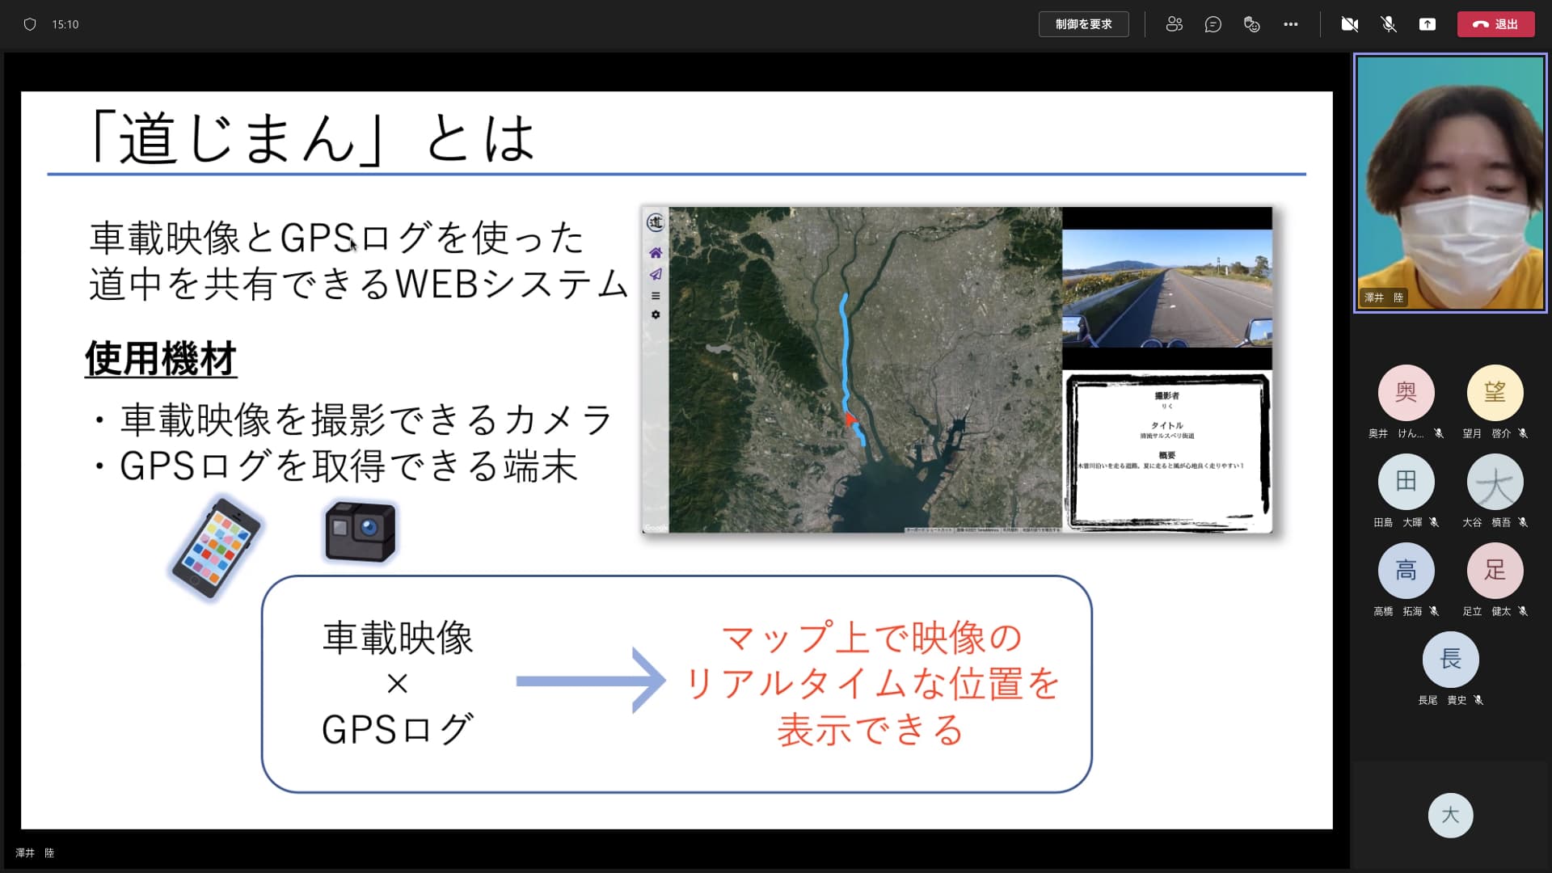The height and width of the screenshot is (873, 1552).
Task: Click the bottom 大 self avatar
Action: click(1450, 815)
